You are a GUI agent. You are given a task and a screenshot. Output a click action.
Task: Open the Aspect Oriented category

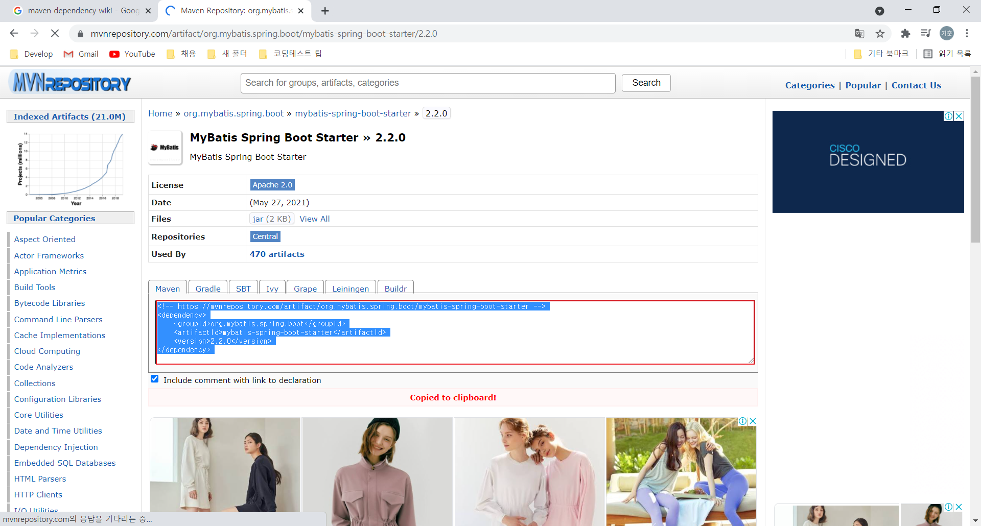(44, 239)
